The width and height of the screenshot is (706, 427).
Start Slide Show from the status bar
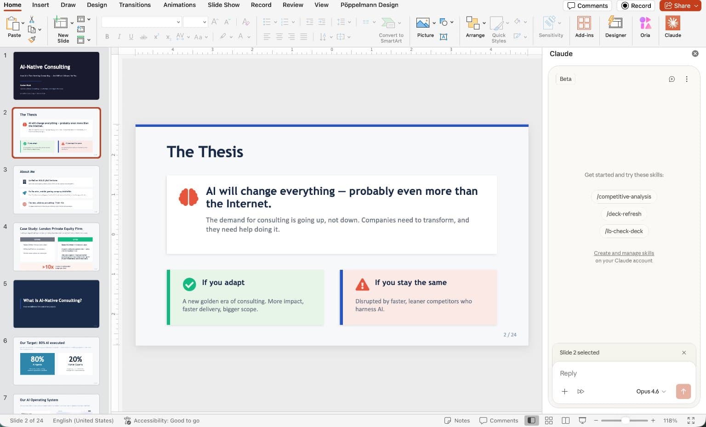pyautogui.click(x=582, y=420)
